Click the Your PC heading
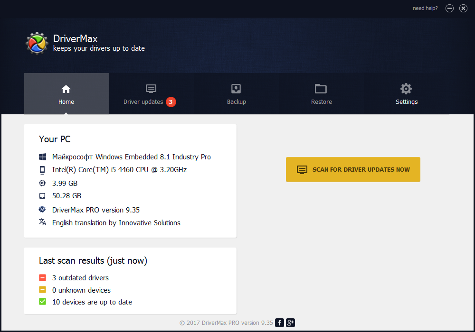 tap(55, 139)
